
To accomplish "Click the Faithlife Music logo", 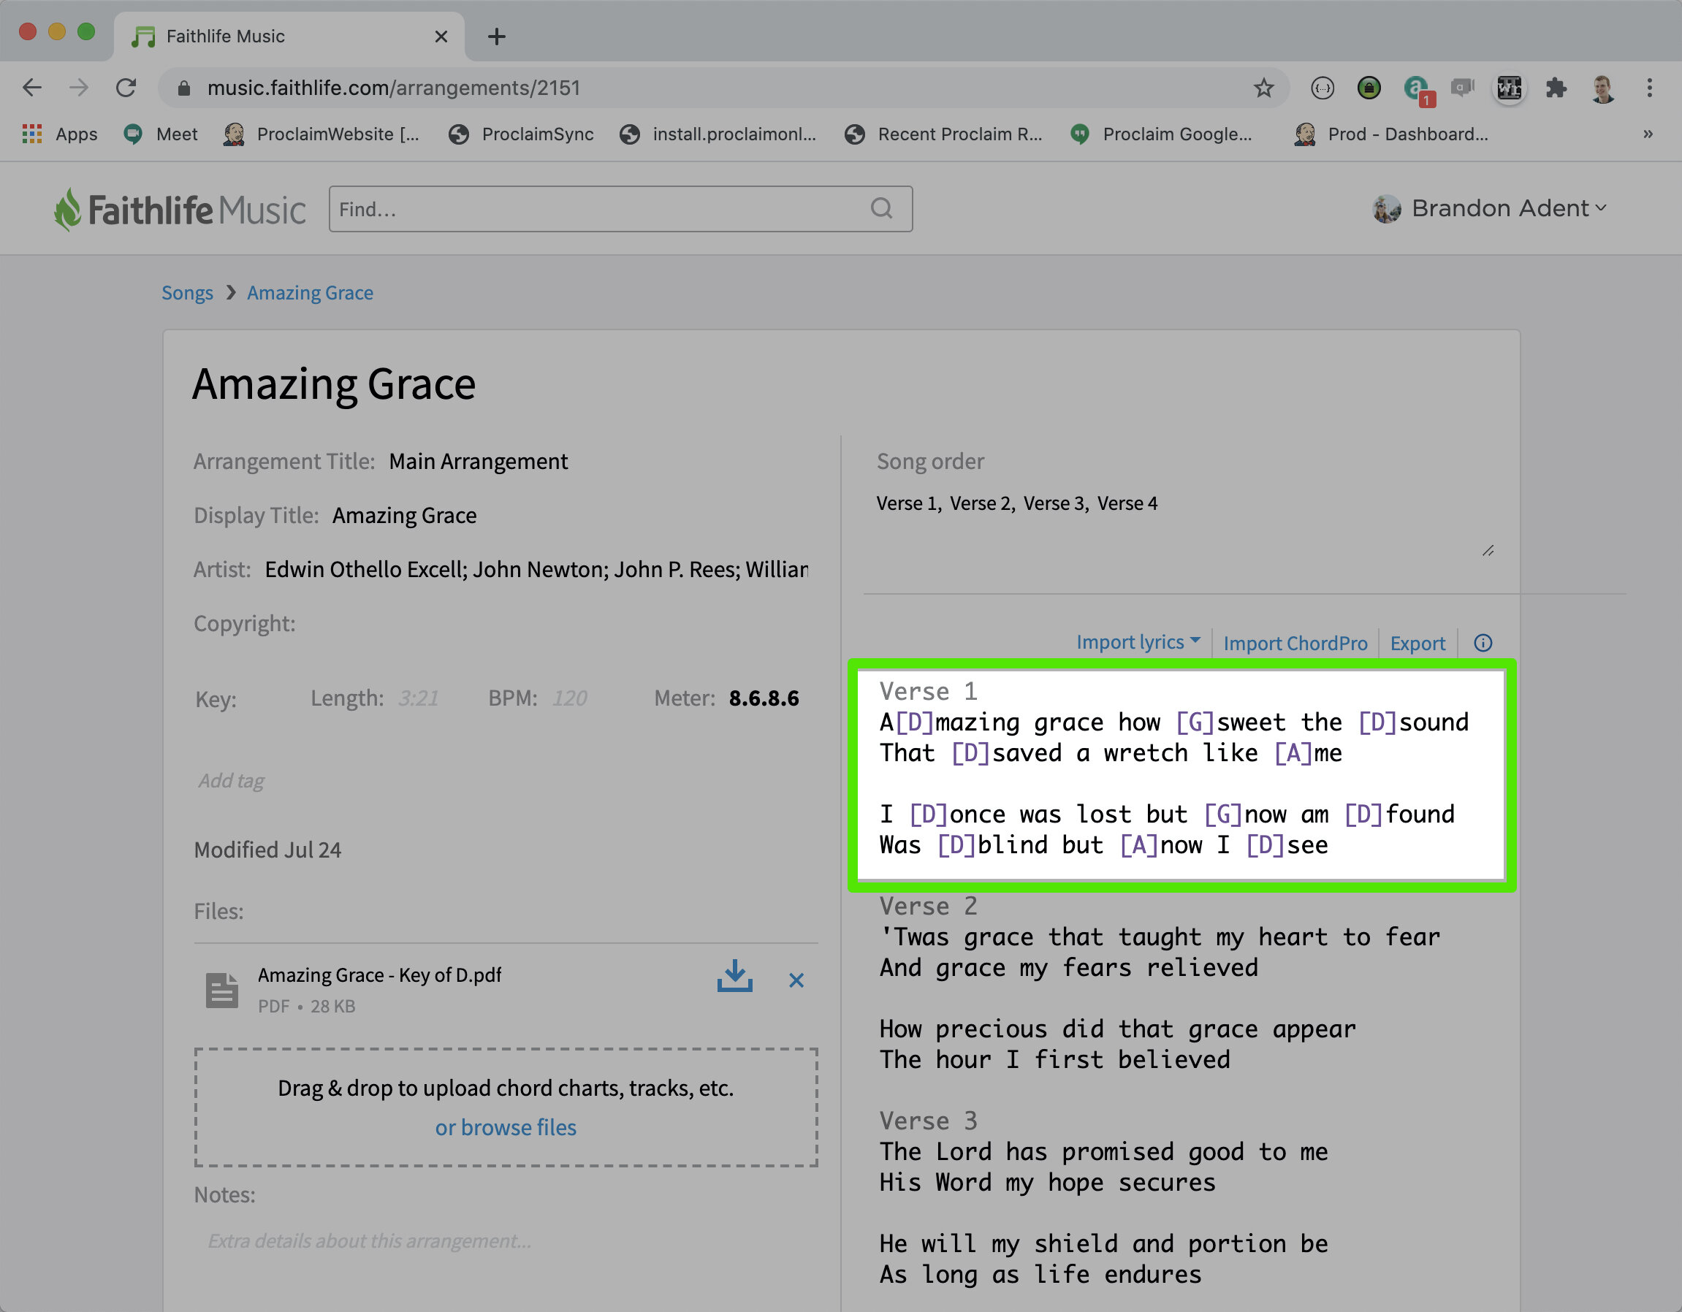I will click(180, 210).
